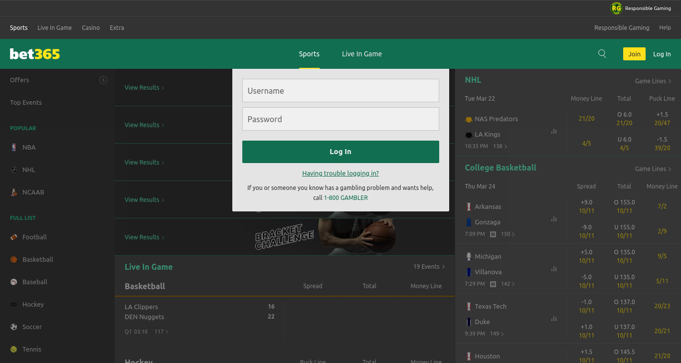Click the Arkansas jersey icon
This screenshot has width=681, height=363.
click(469, 206)
